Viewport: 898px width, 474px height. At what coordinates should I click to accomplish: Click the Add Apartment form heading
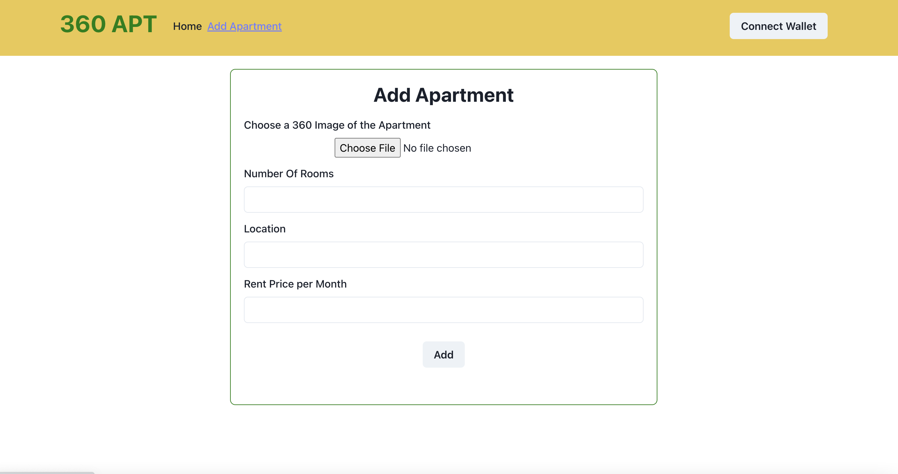click(443, 95)
